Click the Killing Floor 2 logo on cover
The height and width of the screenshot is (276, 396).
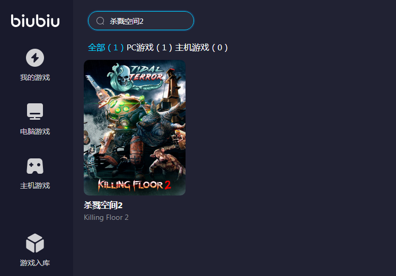[135, 185]
